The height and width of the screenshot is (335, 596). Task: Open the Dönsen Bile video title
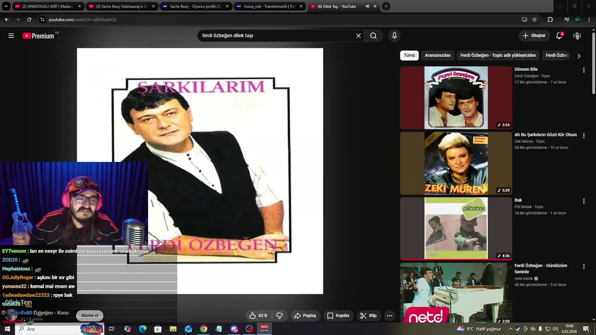[x=526, y=69]
